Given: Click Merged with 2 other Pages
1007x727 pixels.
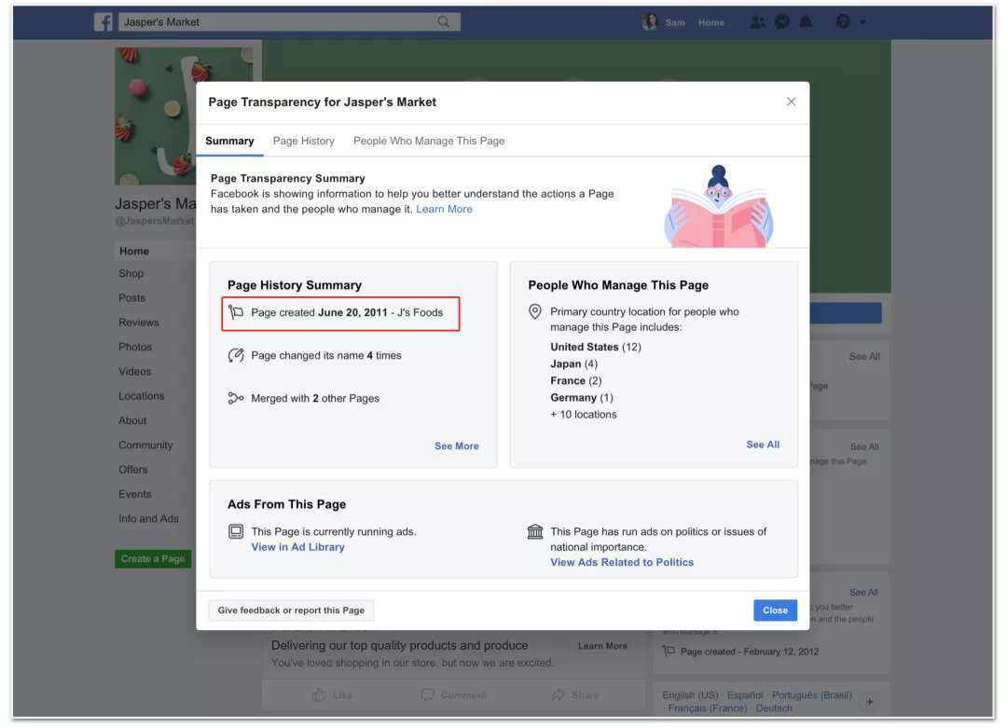Looking at the screenshot, I should (x=315, y=398).
